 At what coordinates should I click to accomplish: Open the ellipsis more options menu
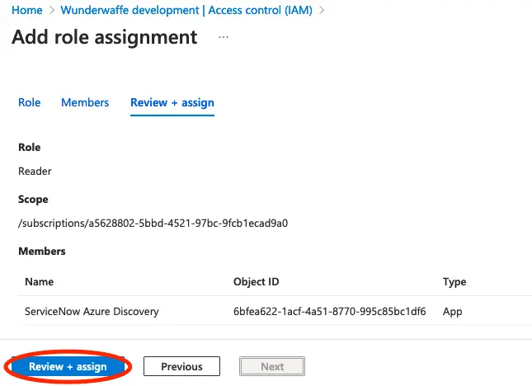[x=223, y=38]
